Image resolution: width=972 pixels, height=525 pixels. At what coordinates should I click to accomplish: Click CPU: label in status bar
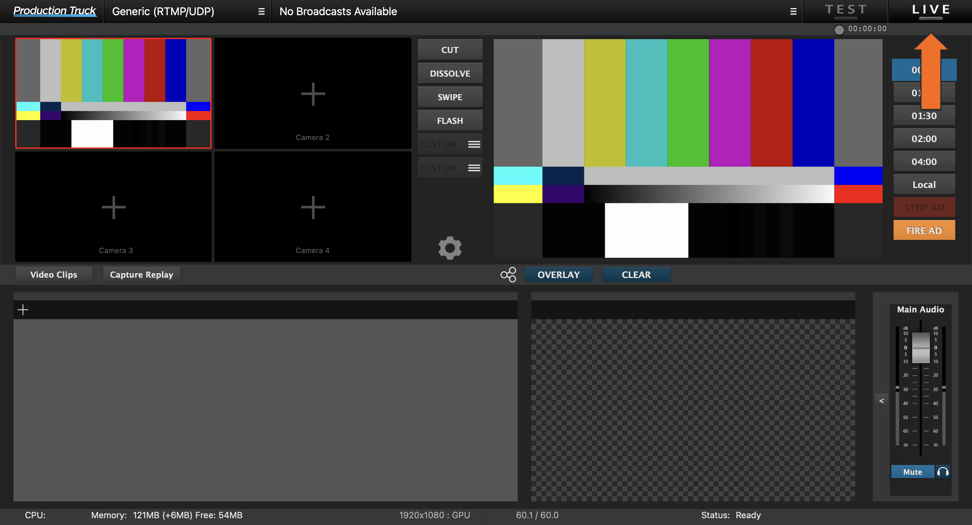[x=35, y=515]
